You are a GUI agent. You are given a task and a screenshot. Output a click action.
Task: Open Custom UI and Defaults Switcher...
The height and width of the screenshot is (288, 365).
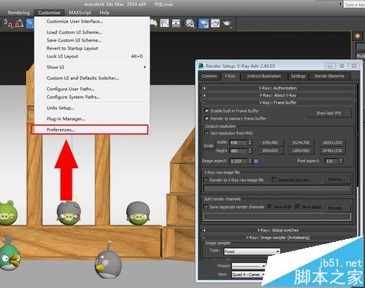(92, 78)
